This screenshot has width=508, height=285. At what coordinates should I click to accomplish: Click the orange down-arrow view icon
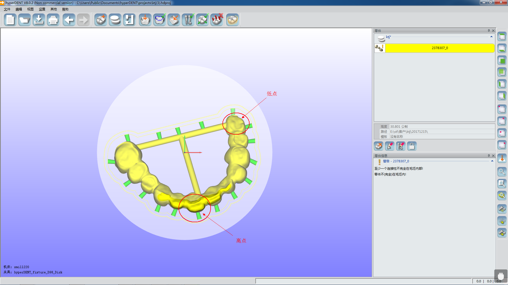click(x=502, y=159)
